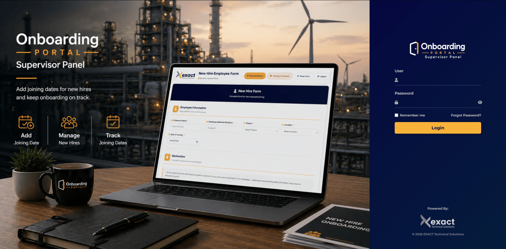Click the Add Joining Date calendar icon
The width and height of the screenshot is (506, 249).
pos(26,122)
